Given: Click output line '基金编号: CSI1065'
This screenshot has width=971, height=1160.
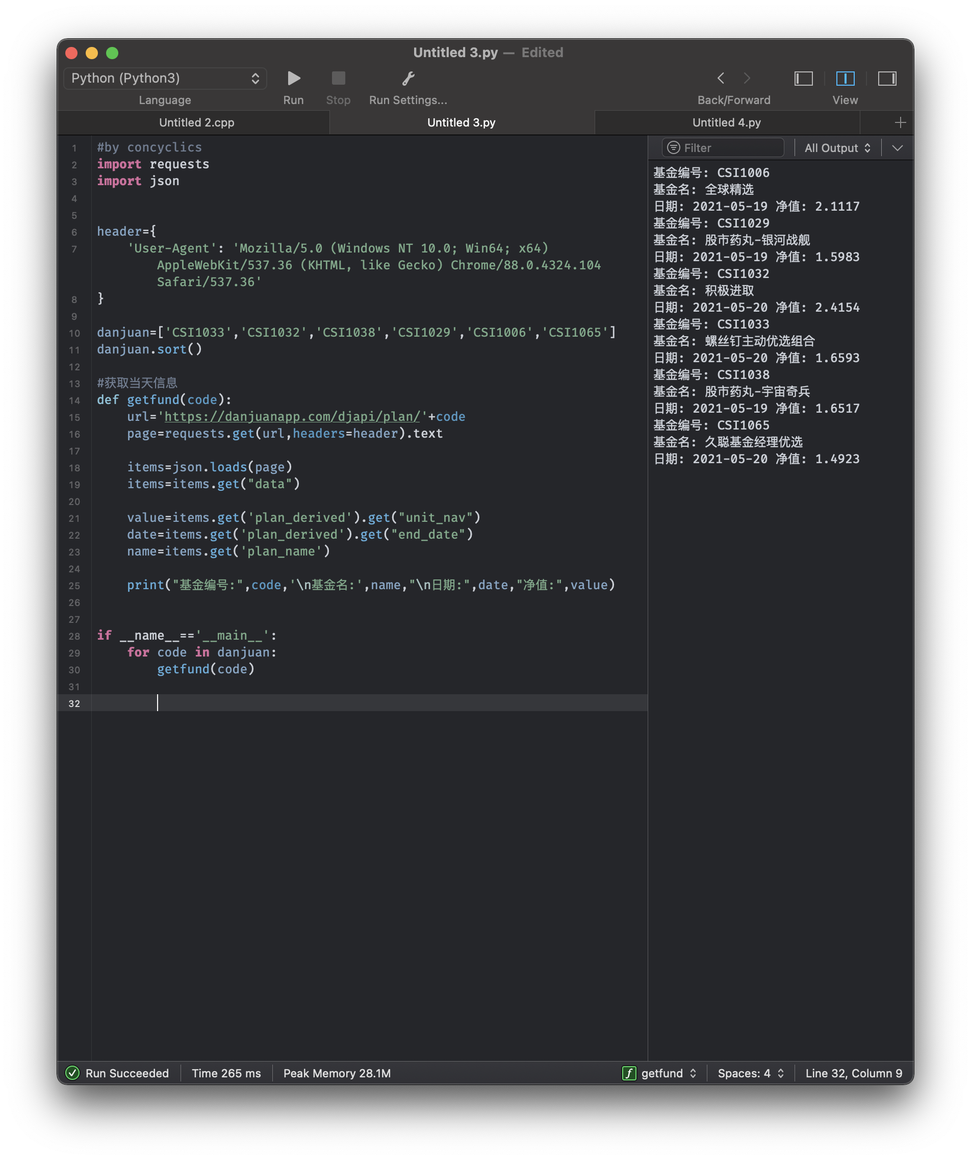Looking at the screenshot, I should [711, 425].
